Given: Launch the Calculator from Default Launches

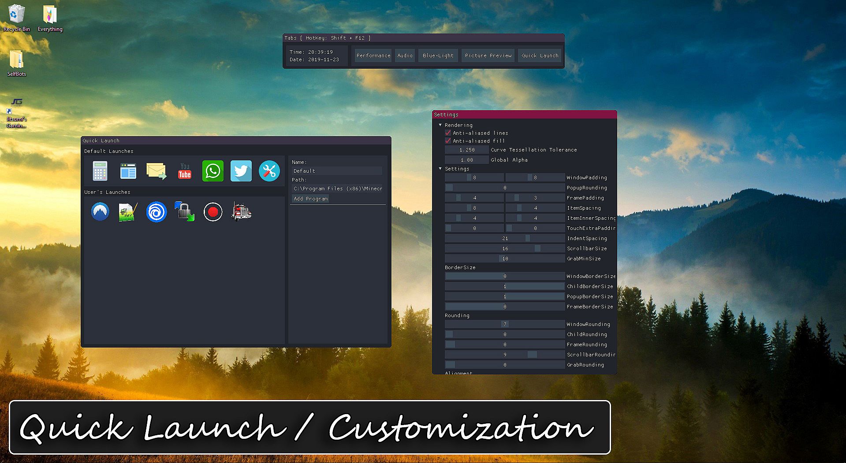Looking at the screenshot, I should (x=100, y=171).
